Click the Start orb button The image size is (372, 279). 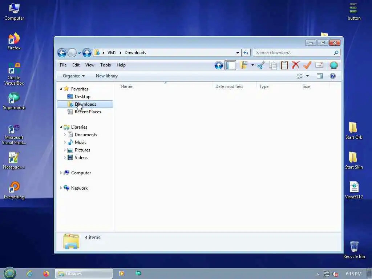point(9,274)
